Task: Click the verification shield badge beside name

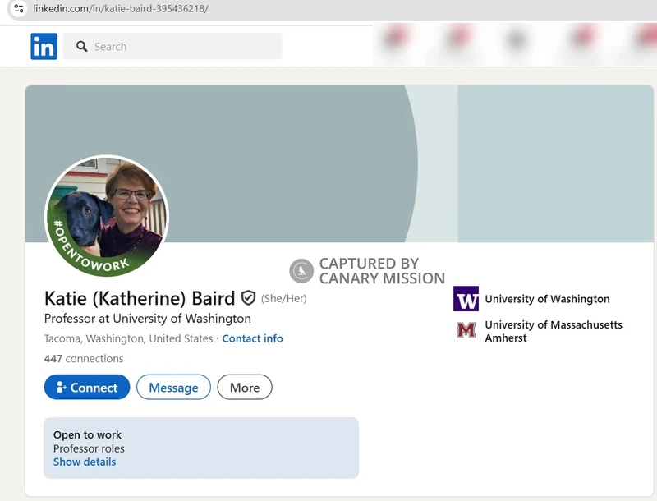Action: point(248,298)
